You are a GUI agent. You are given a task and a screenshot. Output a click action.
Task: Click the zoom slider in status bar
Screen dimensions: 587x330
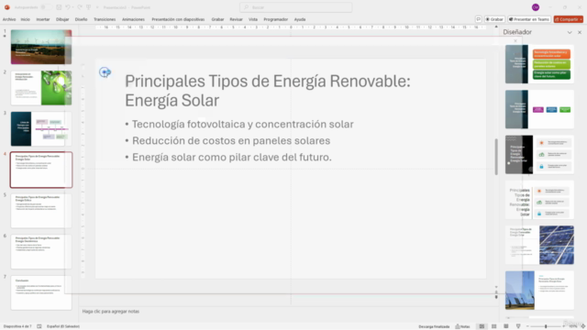coord(546,326)
